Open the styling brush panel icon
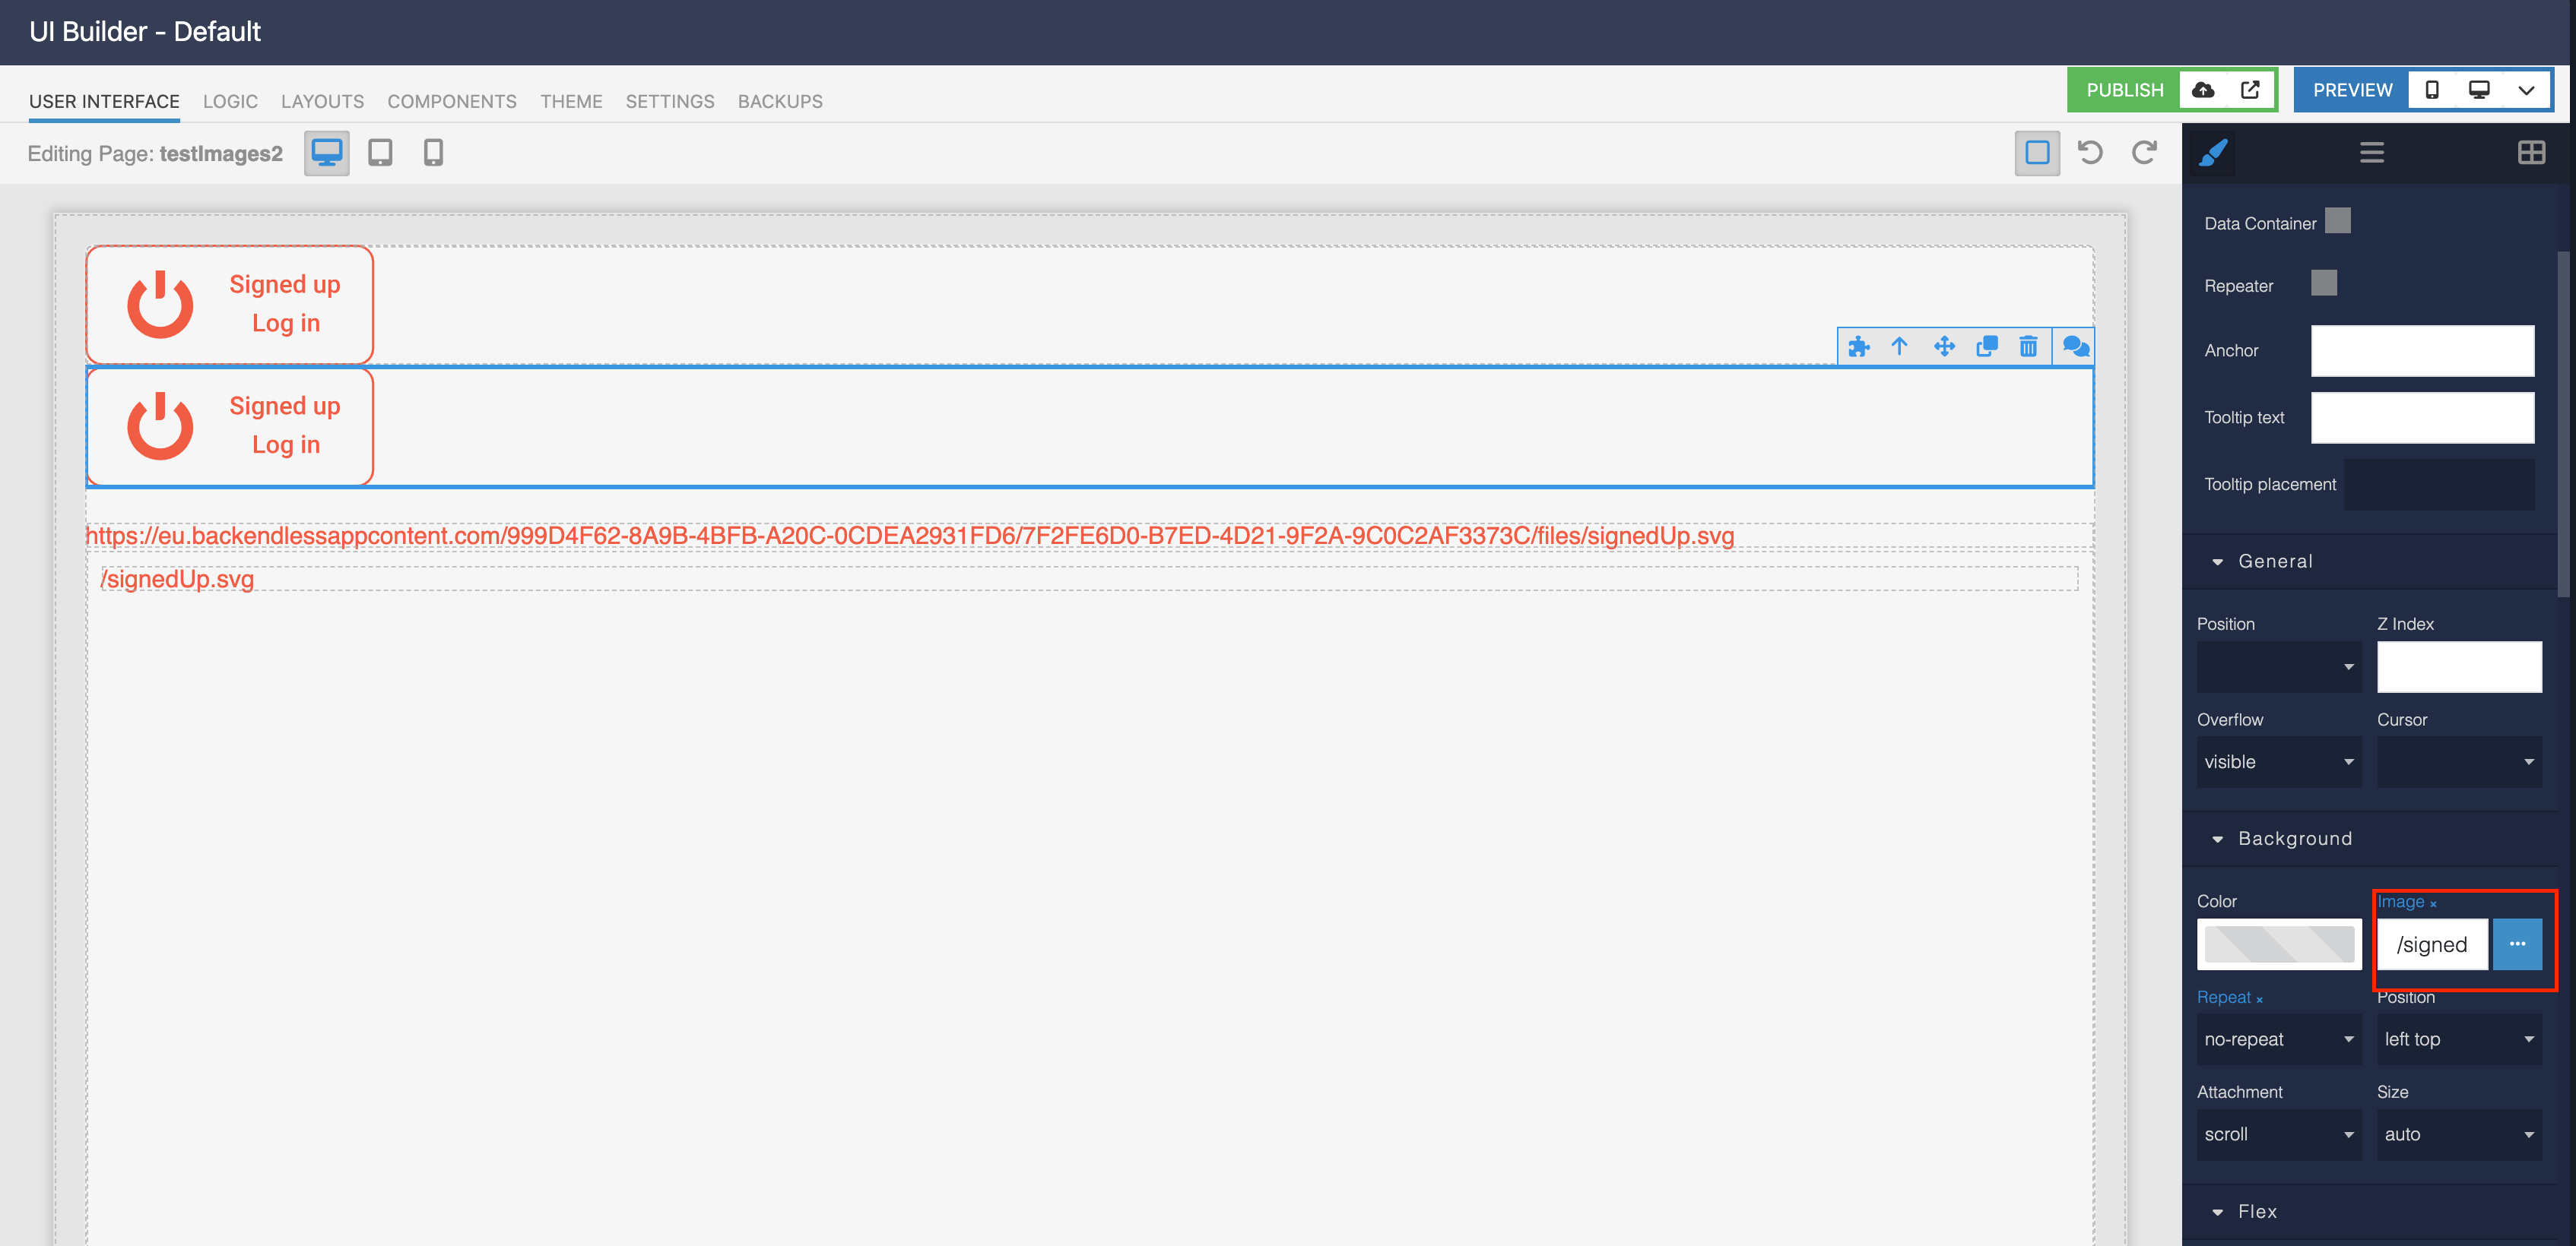Screen dimensions: 2576x1246 point(2213,153)
